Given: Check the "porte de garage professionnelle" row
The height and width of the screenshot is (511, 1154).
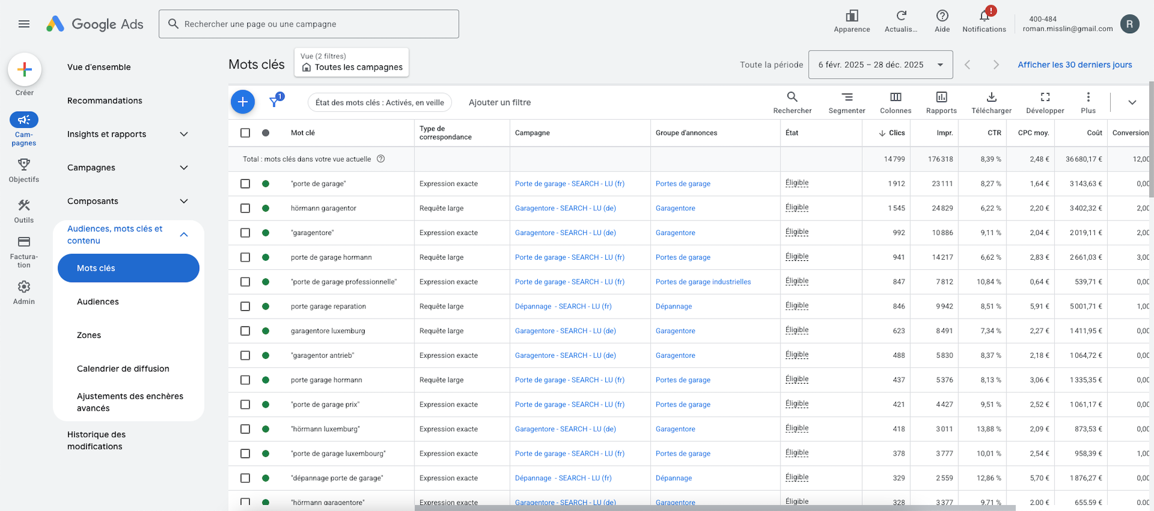Looking at the screenshot, I should [x=245, y=282].
